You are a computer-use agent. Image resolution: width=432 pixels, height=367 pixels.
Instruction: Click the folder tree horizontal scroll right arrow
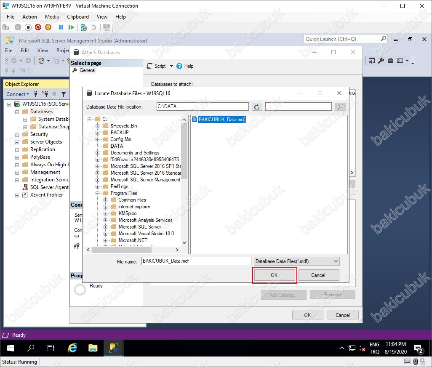[177, 250]
